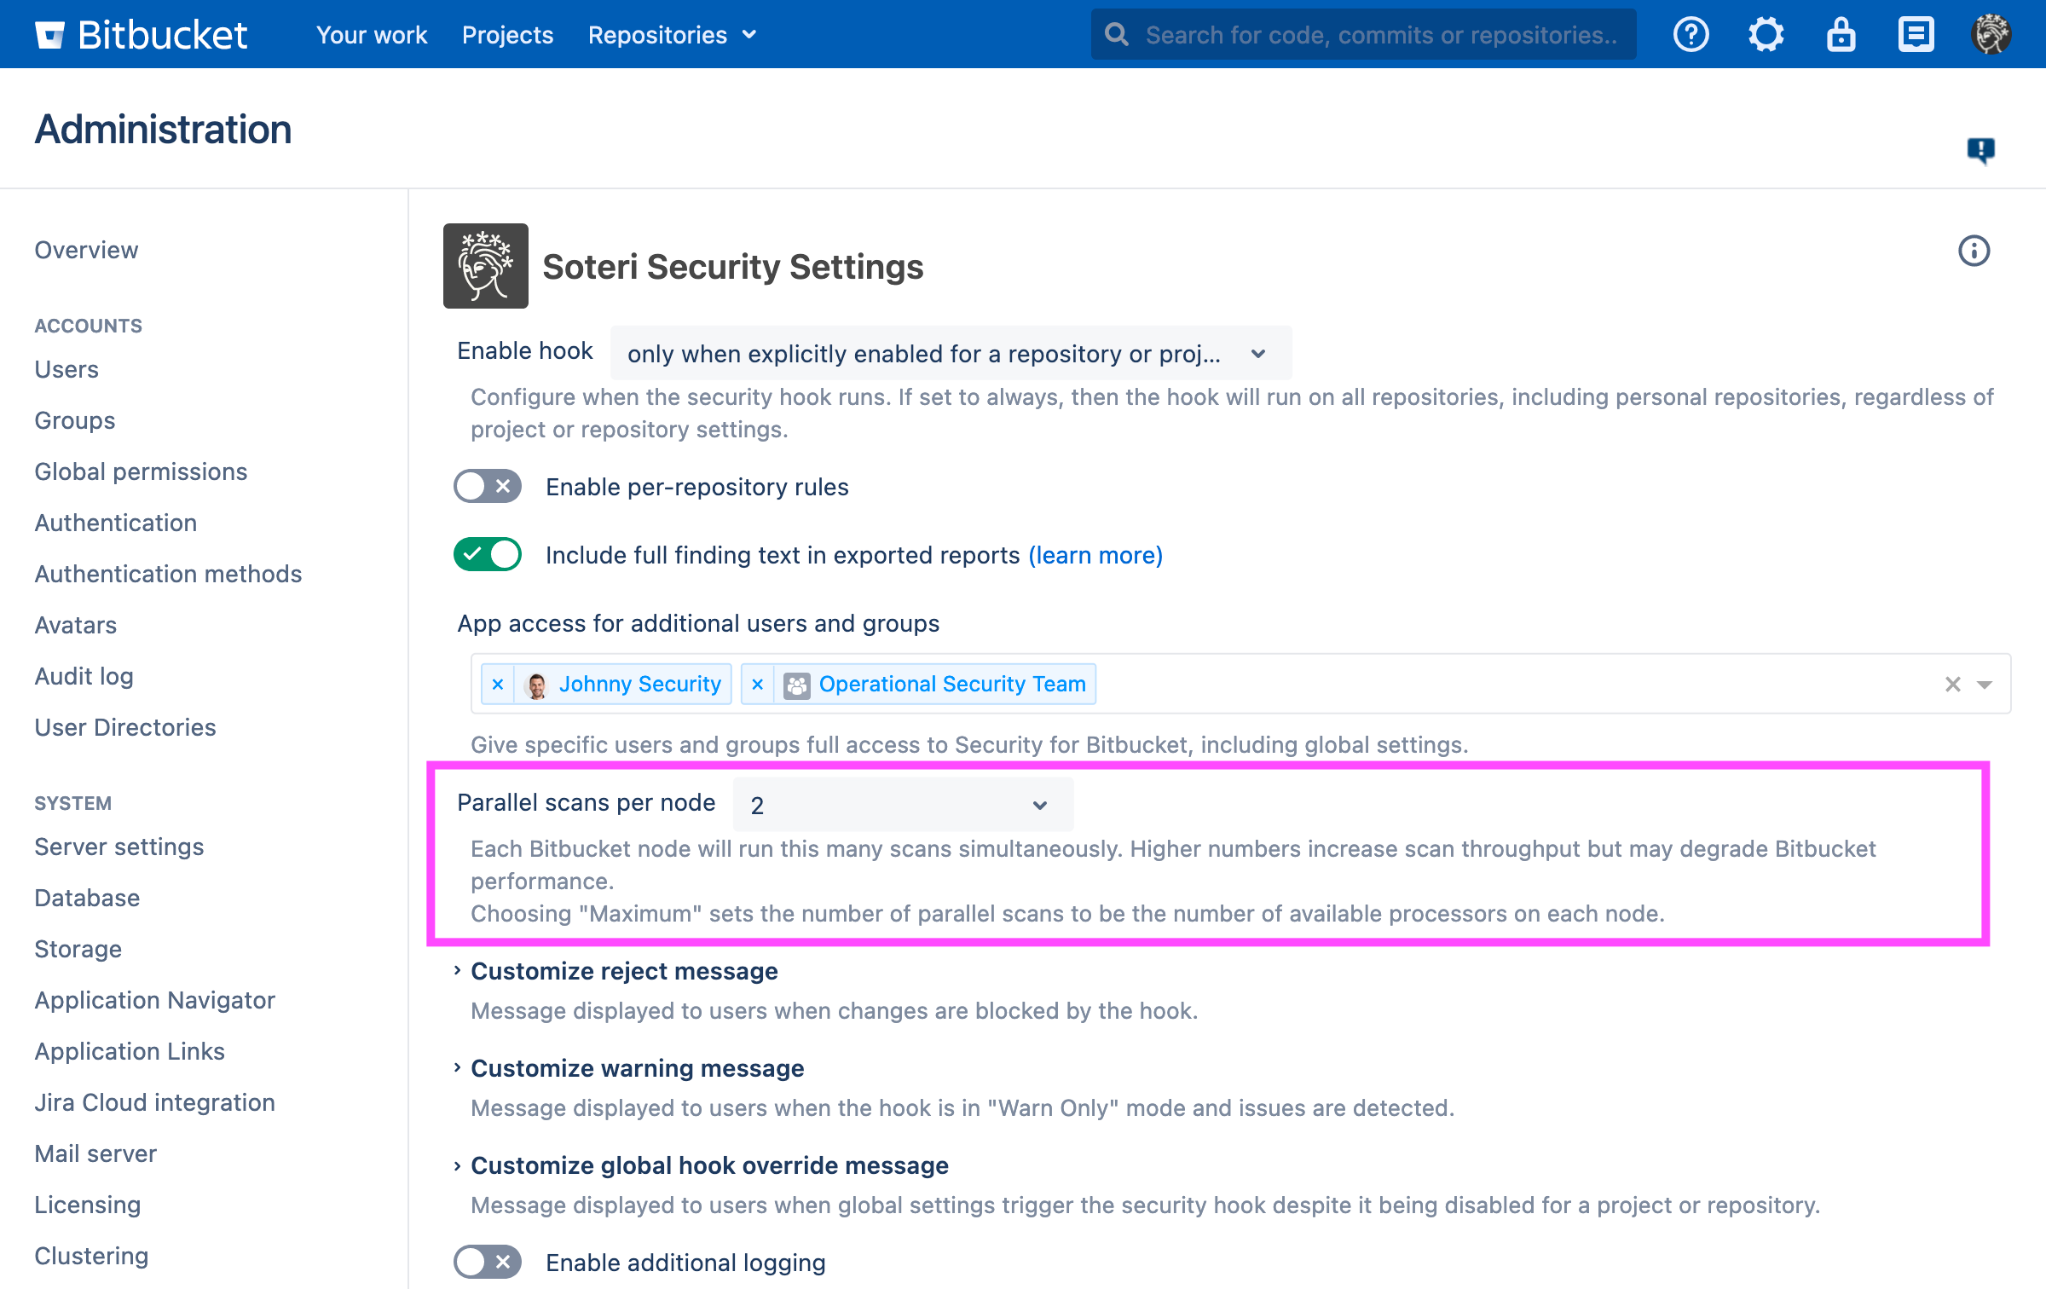
Task: Disable full finding text in reports
Action: tap(488, 555)
